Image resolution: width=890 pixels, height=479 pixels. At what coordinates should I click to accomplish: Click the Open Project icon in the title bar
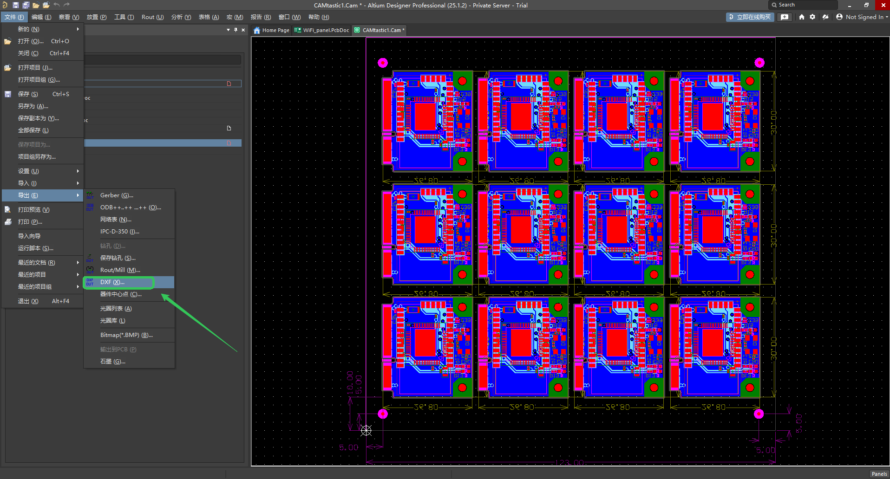tap(46, 5)
